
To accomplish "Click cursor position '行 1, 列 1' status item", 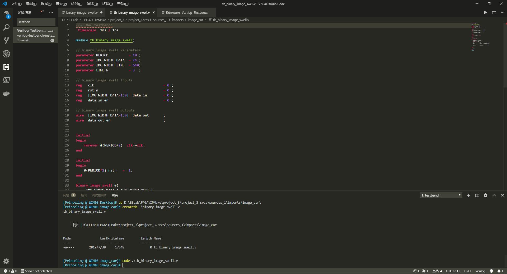I will coord(420,271).
